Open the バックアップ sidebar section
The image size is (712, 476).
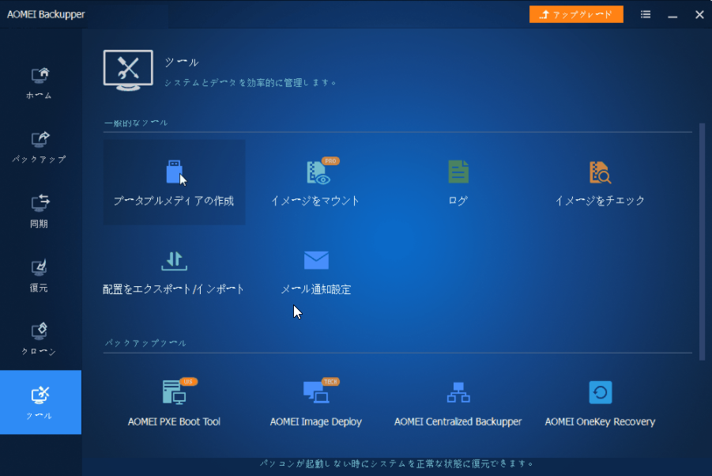[x=40, y=148]
